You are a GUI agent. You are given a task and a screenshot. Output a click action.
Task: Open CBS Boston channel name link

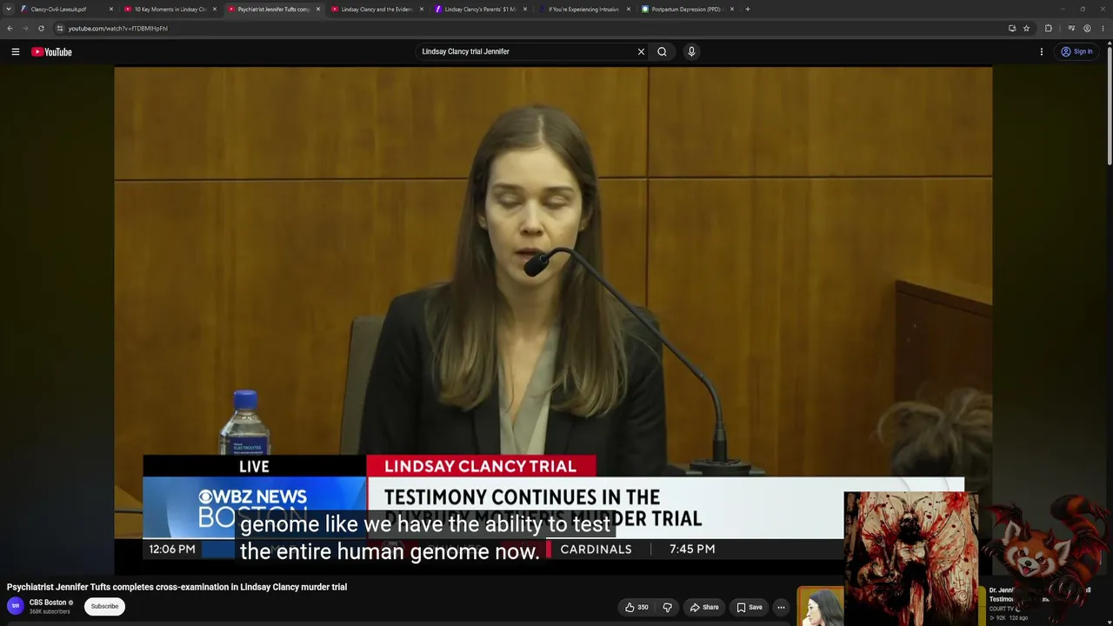(x=48, y=603)
